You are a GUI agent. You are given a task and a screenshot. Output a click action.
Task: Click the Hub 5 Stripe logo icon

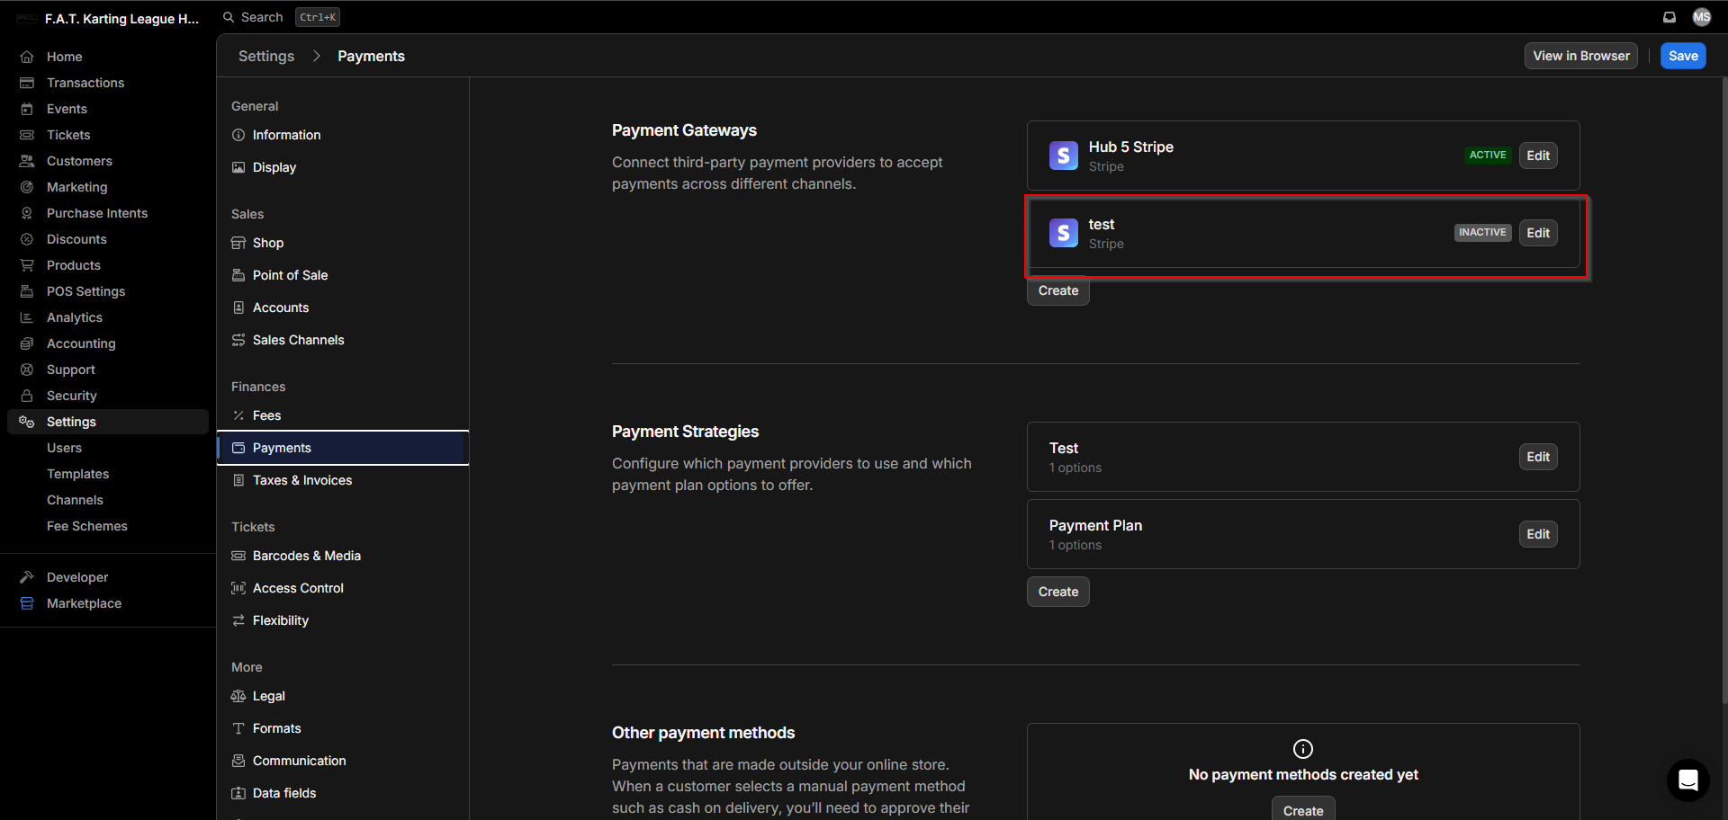coord(1064,156)
